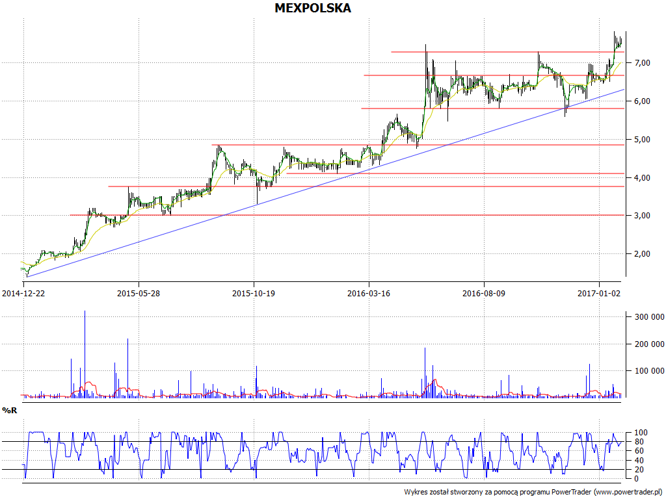Click the 6,00 price axis label
This screenshot has width=666, height=499.
tap(643, 101)
